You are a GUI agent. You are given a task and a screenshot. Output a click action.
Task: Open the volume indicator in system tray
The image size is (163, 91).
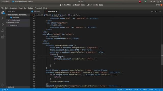pyautogui.click(x=154, y=2)
